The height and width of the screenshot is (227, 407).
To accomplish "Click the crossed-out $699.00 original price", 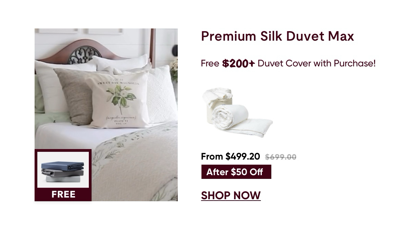I will click(x=280, y=157).
